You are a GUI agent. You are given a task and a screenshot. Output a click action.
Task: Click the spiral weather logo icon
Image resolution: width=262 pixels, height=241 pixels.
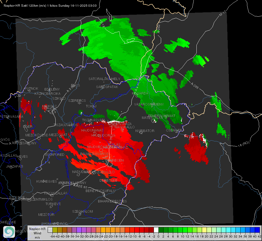(x=9, y=232)
